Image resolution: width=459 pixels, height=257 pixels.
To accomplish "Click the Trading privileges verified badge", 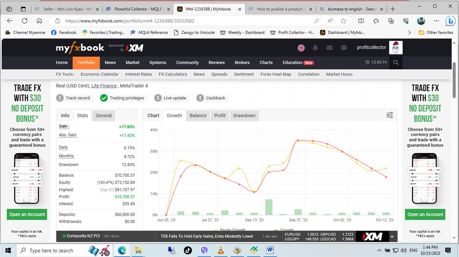I will pyautogui.click(x=122, y=98).
